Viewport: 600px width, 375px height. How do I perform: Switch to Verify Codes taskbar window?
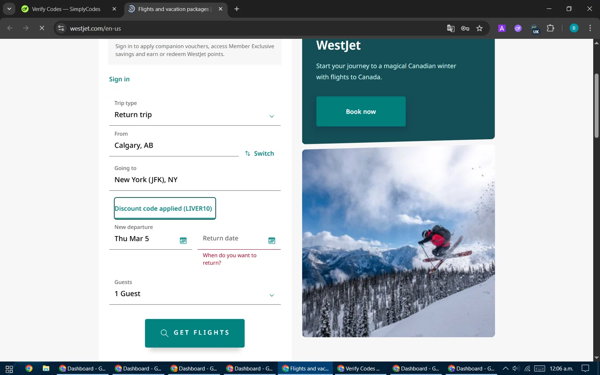click(360, 369)
